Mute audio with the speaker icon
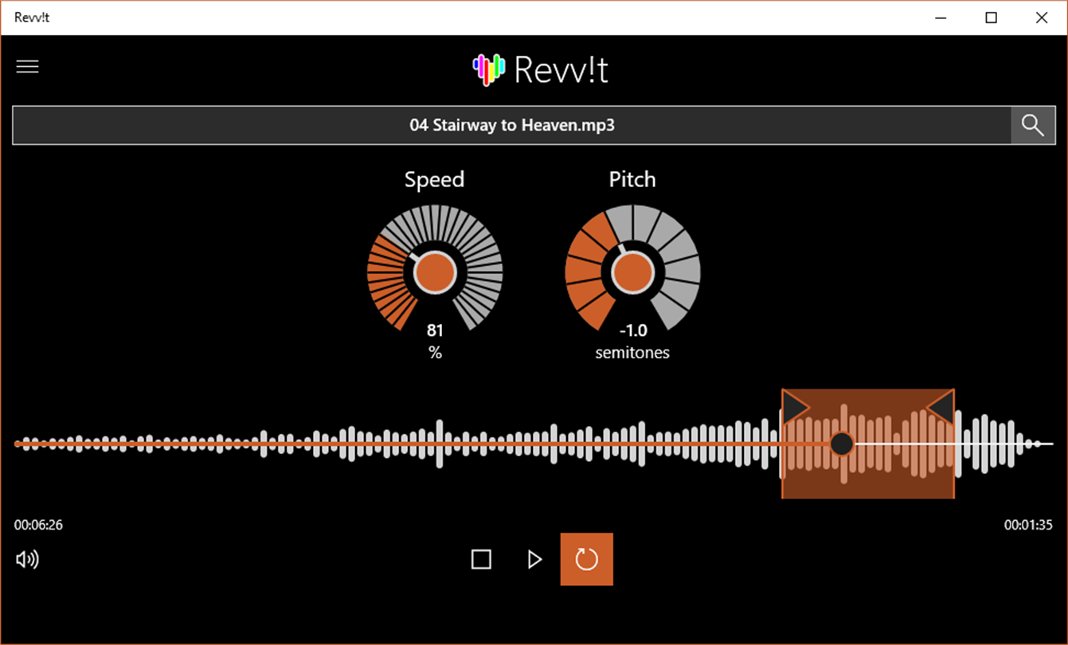Image resolution: width=1068 pixels, height=645 pixels. [x=28, y=560]
